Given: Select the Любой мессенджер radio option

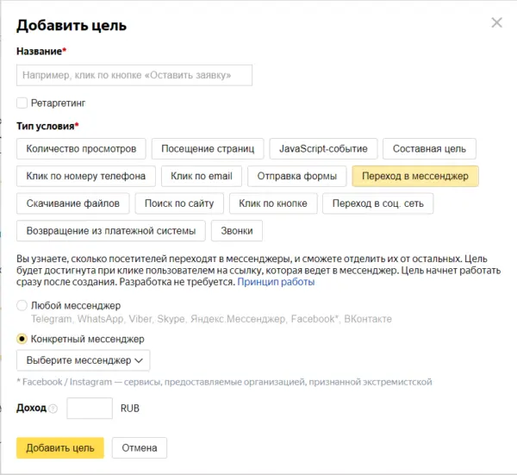Looking at the screenshot, I should click(x=22, y=305).
